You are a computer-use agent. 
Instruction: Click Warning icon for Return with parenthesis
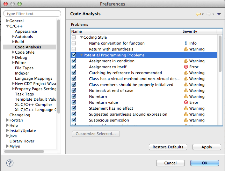tap(186, 49)
